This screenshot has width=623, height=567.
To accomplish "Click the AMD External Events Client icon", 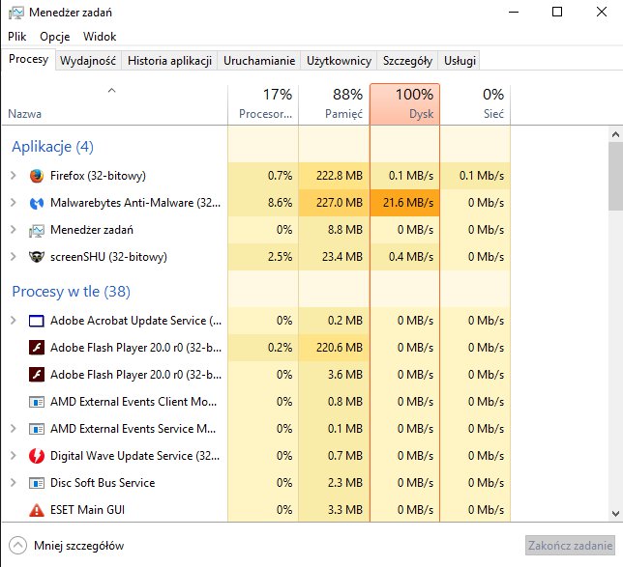I will [x=37, y=402].
